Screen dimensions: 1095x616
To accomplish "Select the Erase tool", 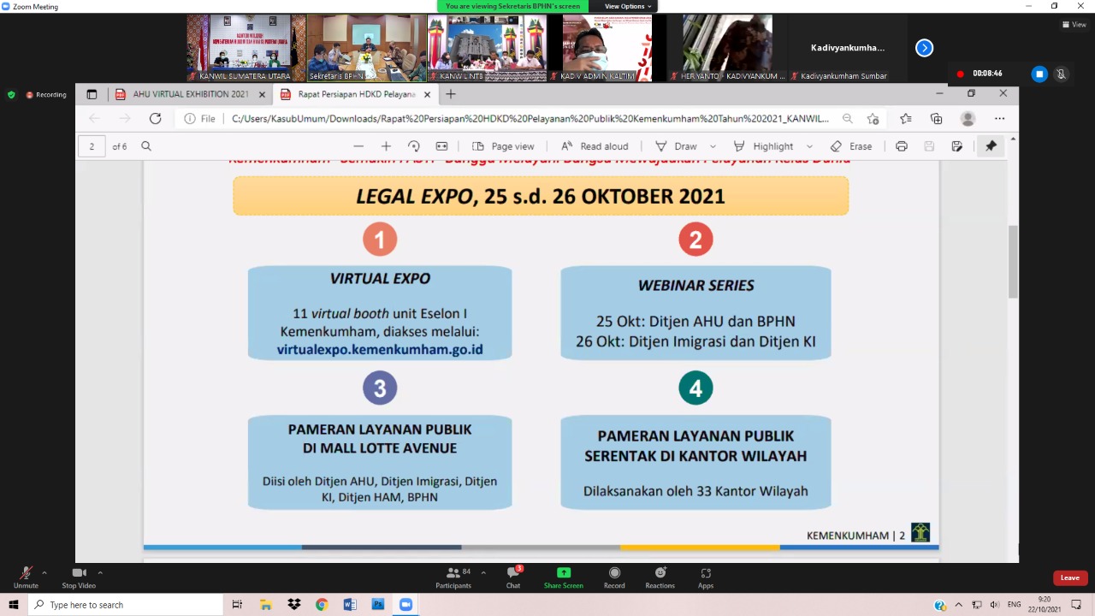I will point(851,146).
